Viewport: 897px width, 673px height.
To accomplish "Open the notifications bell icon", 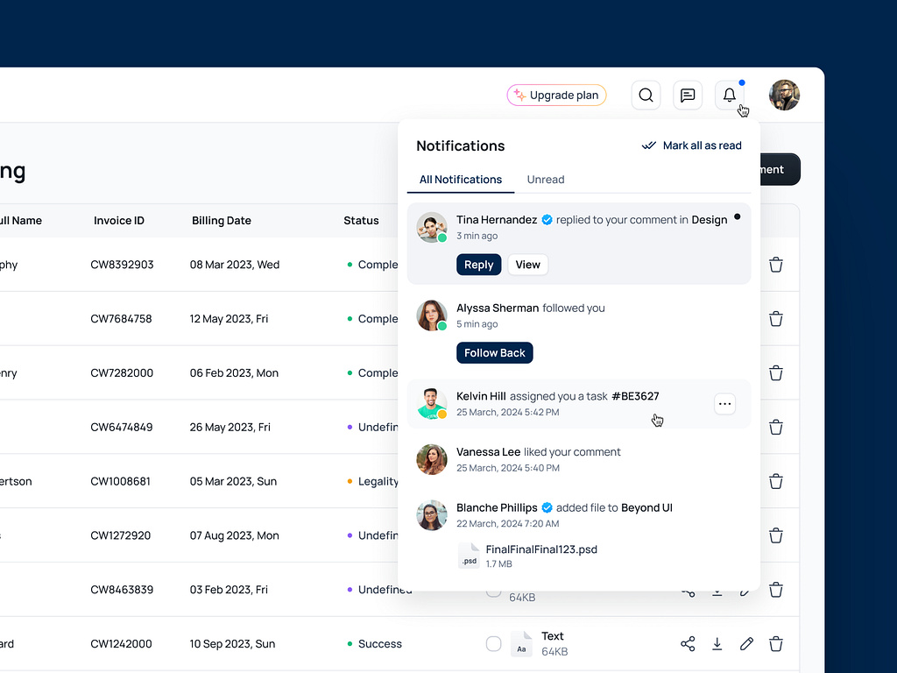I will click(730, 95).
